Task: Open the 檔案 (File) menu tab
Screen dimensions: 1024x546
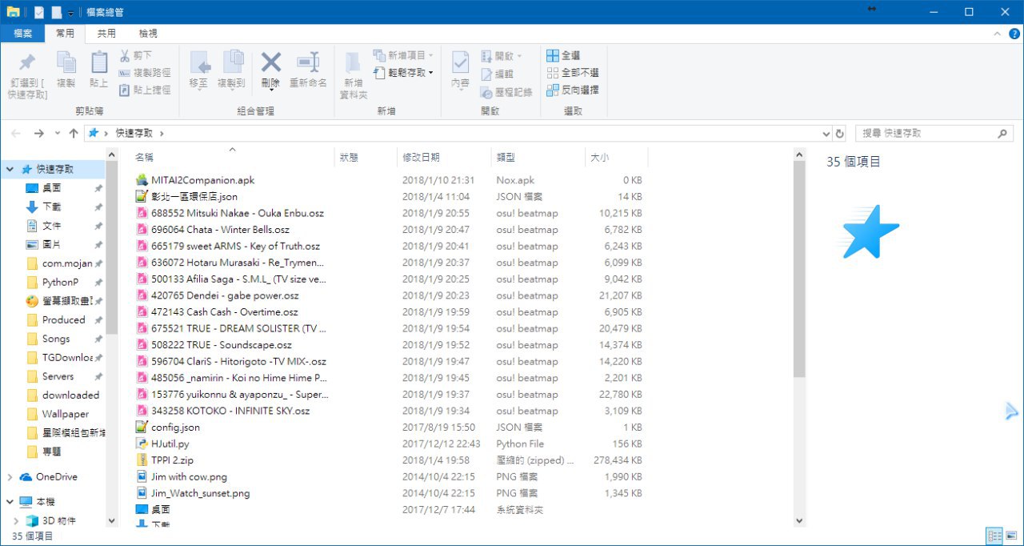Action: [22, 34]
